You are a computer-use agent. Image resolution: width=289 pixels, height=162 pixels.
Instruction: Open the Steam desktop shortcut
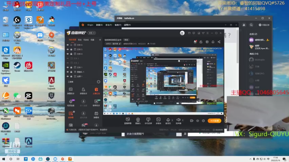(17, 67)
